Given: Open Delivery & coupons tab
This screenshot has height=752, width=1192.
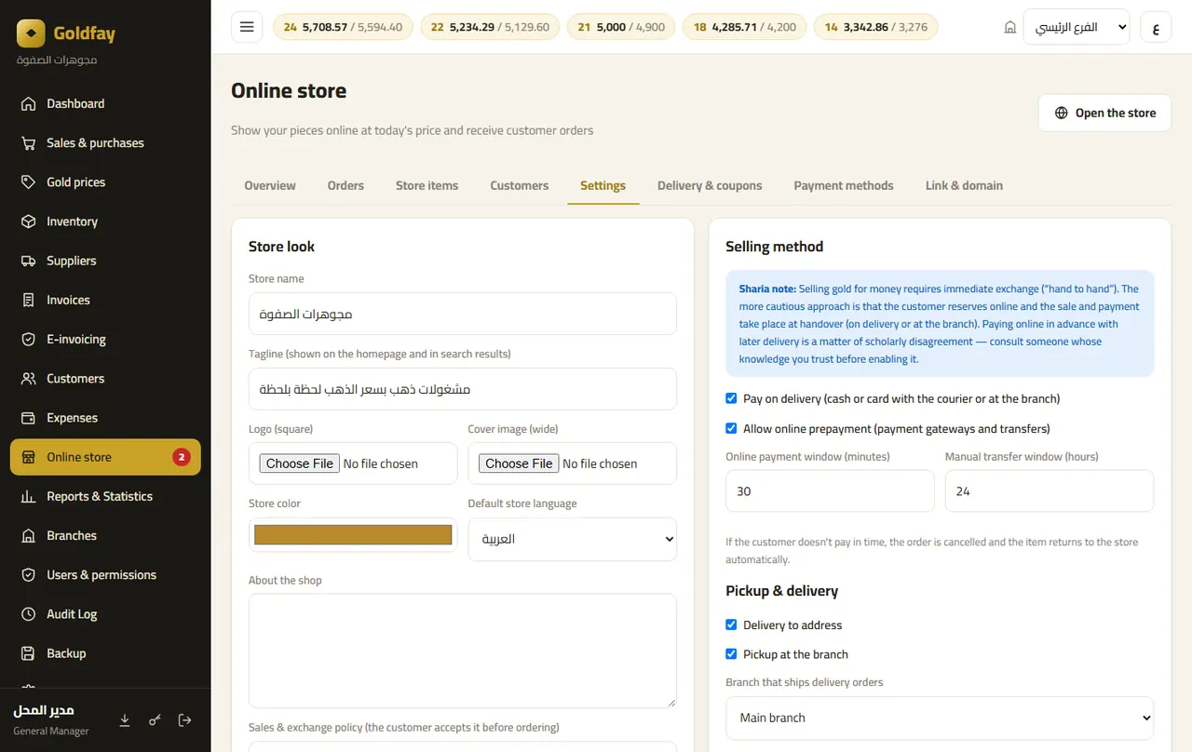Looking at the screenshot, I should 710,185.
